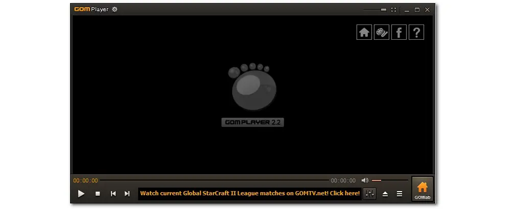This screenshot has height=209, width=511.
Task: Open the film reel media icon
Action: tap(382, 32)
